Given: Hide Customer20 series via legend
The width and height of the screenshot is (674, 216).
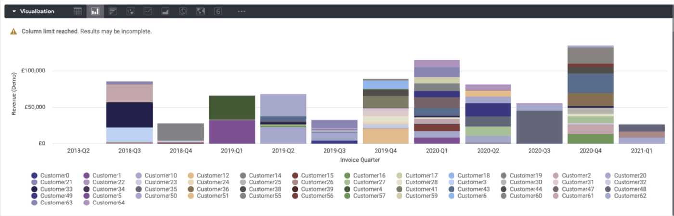Looking at the screenshot, I should pyautogui.click(x=630, y=176).
